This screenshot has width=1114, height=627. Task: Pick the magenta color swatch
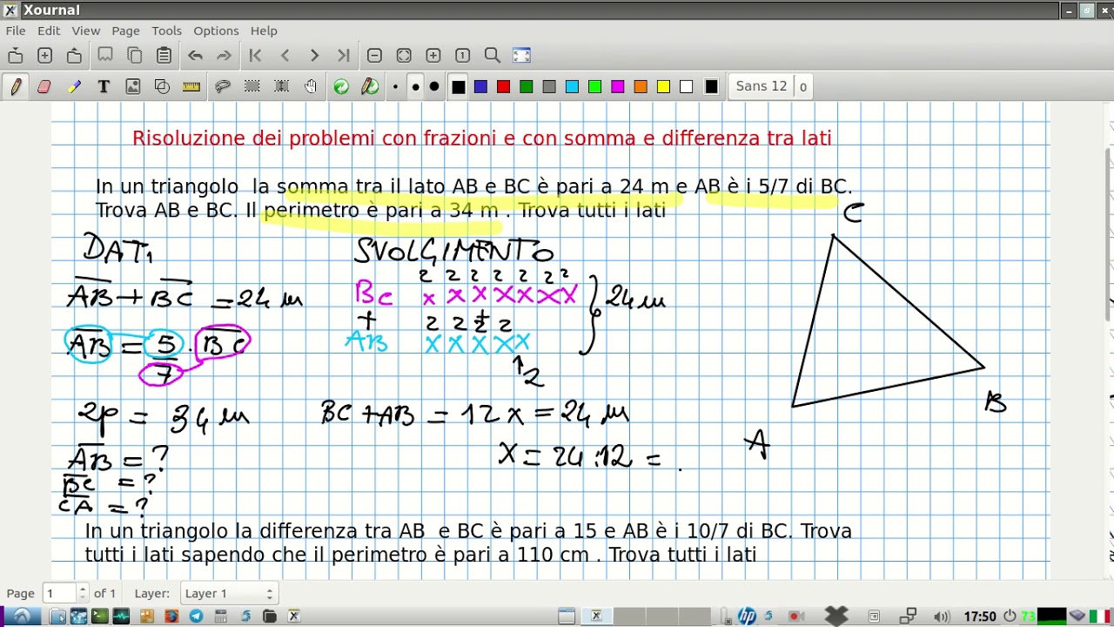[617, 86]
